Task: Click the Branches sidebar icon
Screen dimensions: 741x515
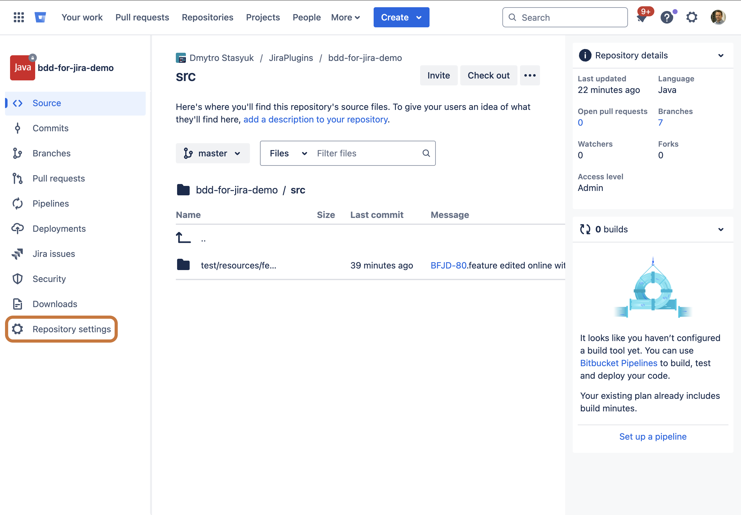Action: (x=17, y=153)
